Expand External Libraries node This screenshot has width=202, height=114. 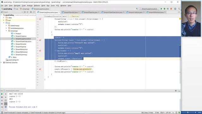click(x=1, y=62)
